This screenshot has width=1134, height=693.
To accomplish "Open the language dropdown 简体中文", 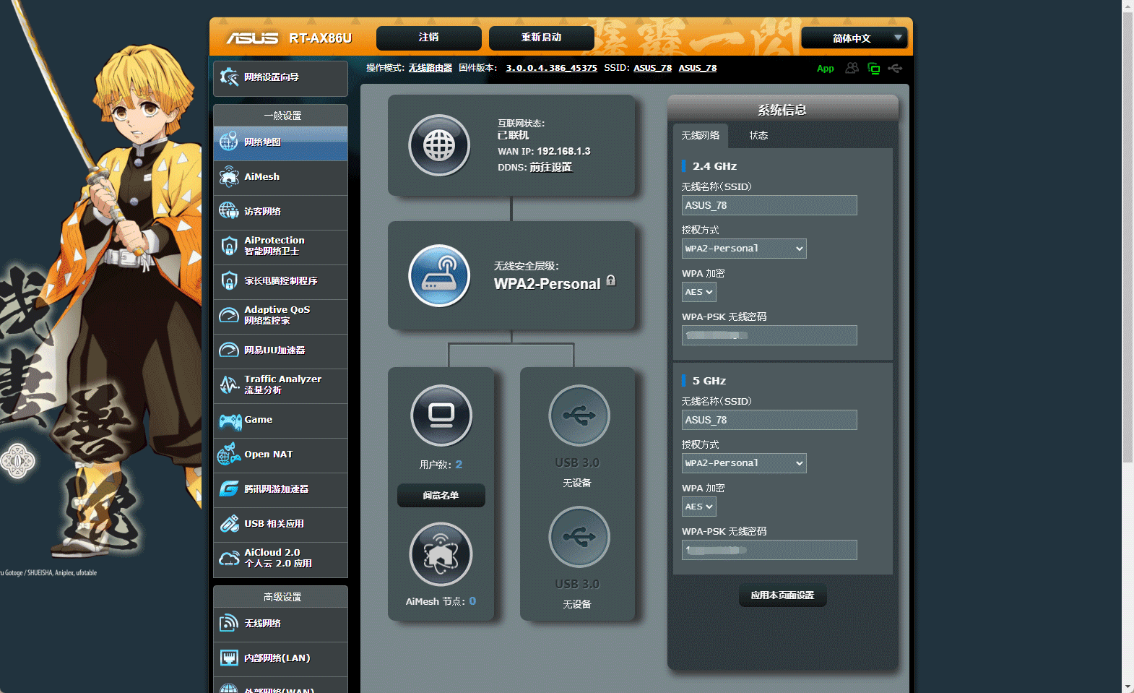I will pyautogui.click(x=854, y=38).
